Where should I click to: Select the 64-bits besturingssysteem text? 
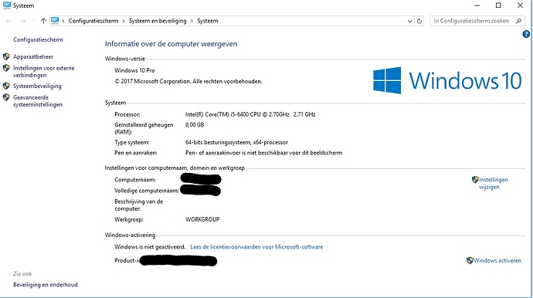pos(236,142)
